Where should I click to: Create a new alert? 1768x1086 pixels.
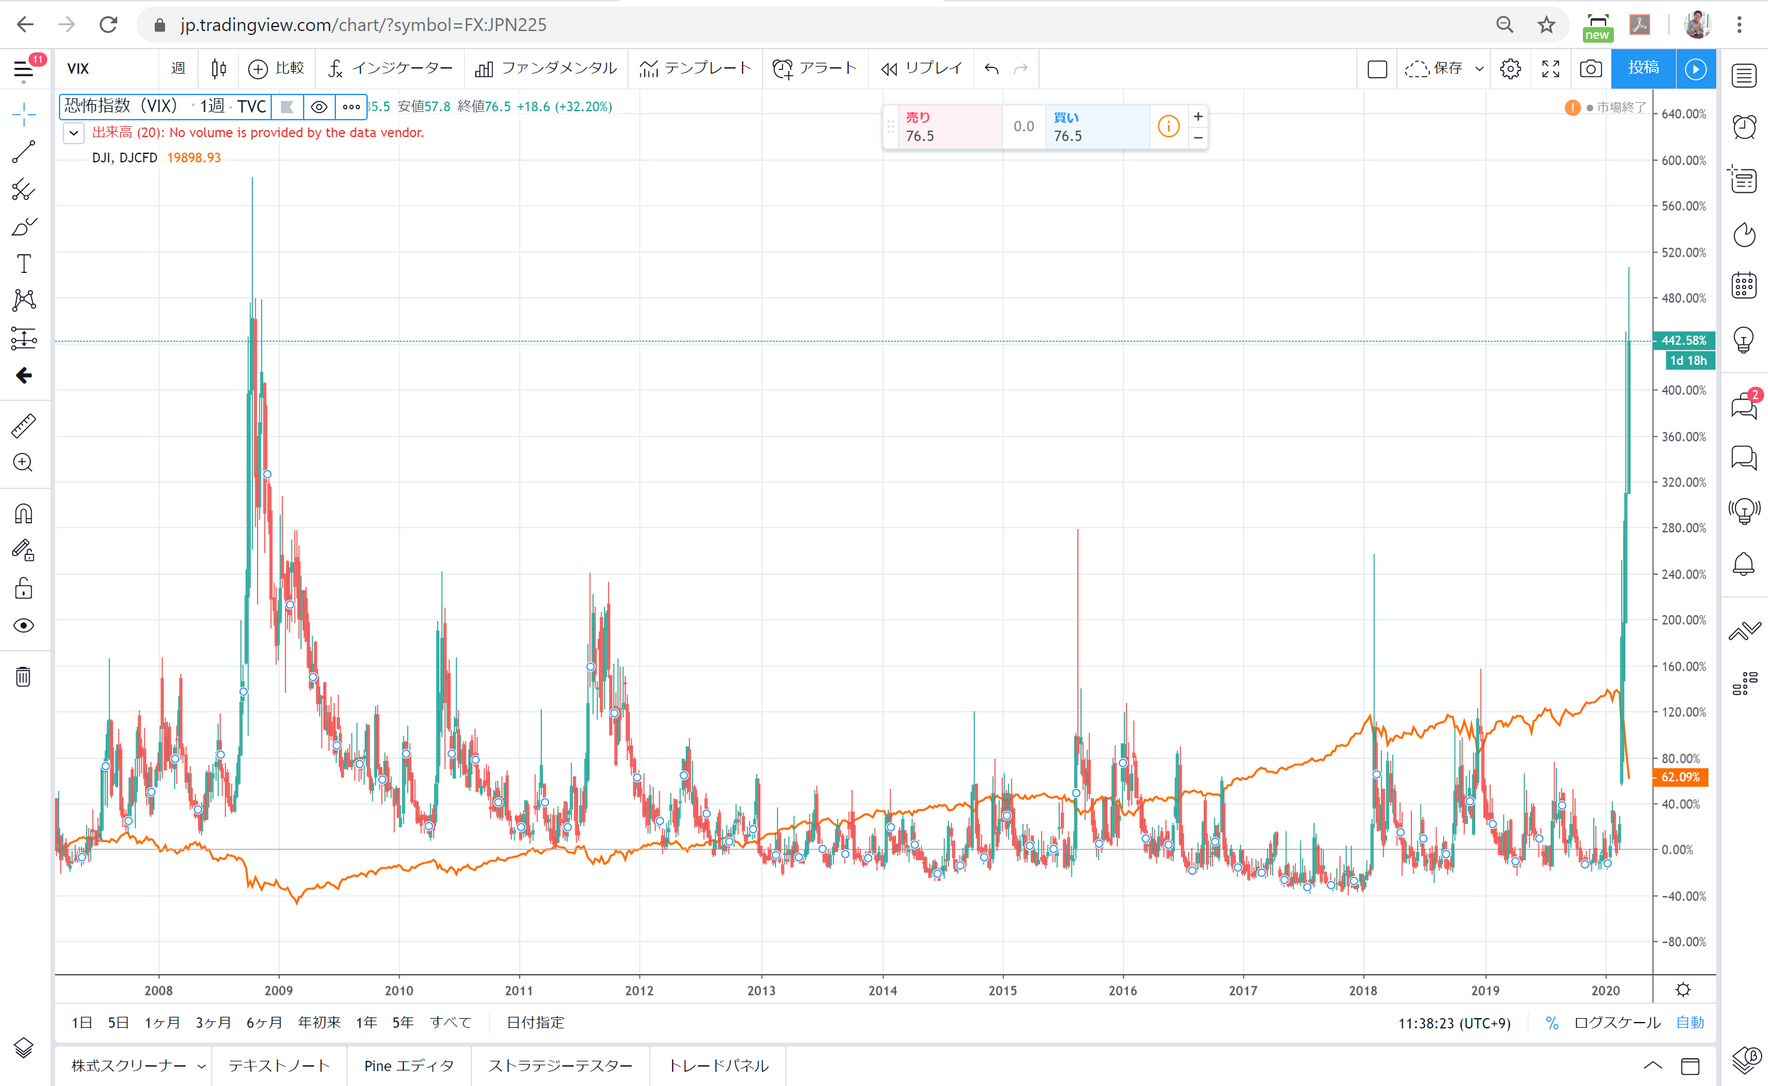(815, 69)
